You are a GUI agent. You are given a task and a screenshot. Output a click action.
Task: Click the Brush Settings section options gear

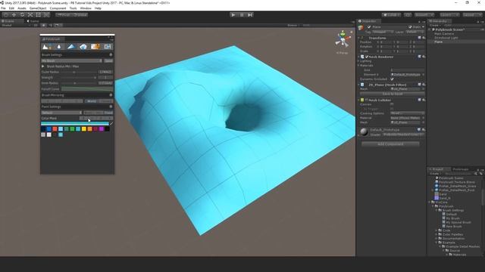point(111,55)
